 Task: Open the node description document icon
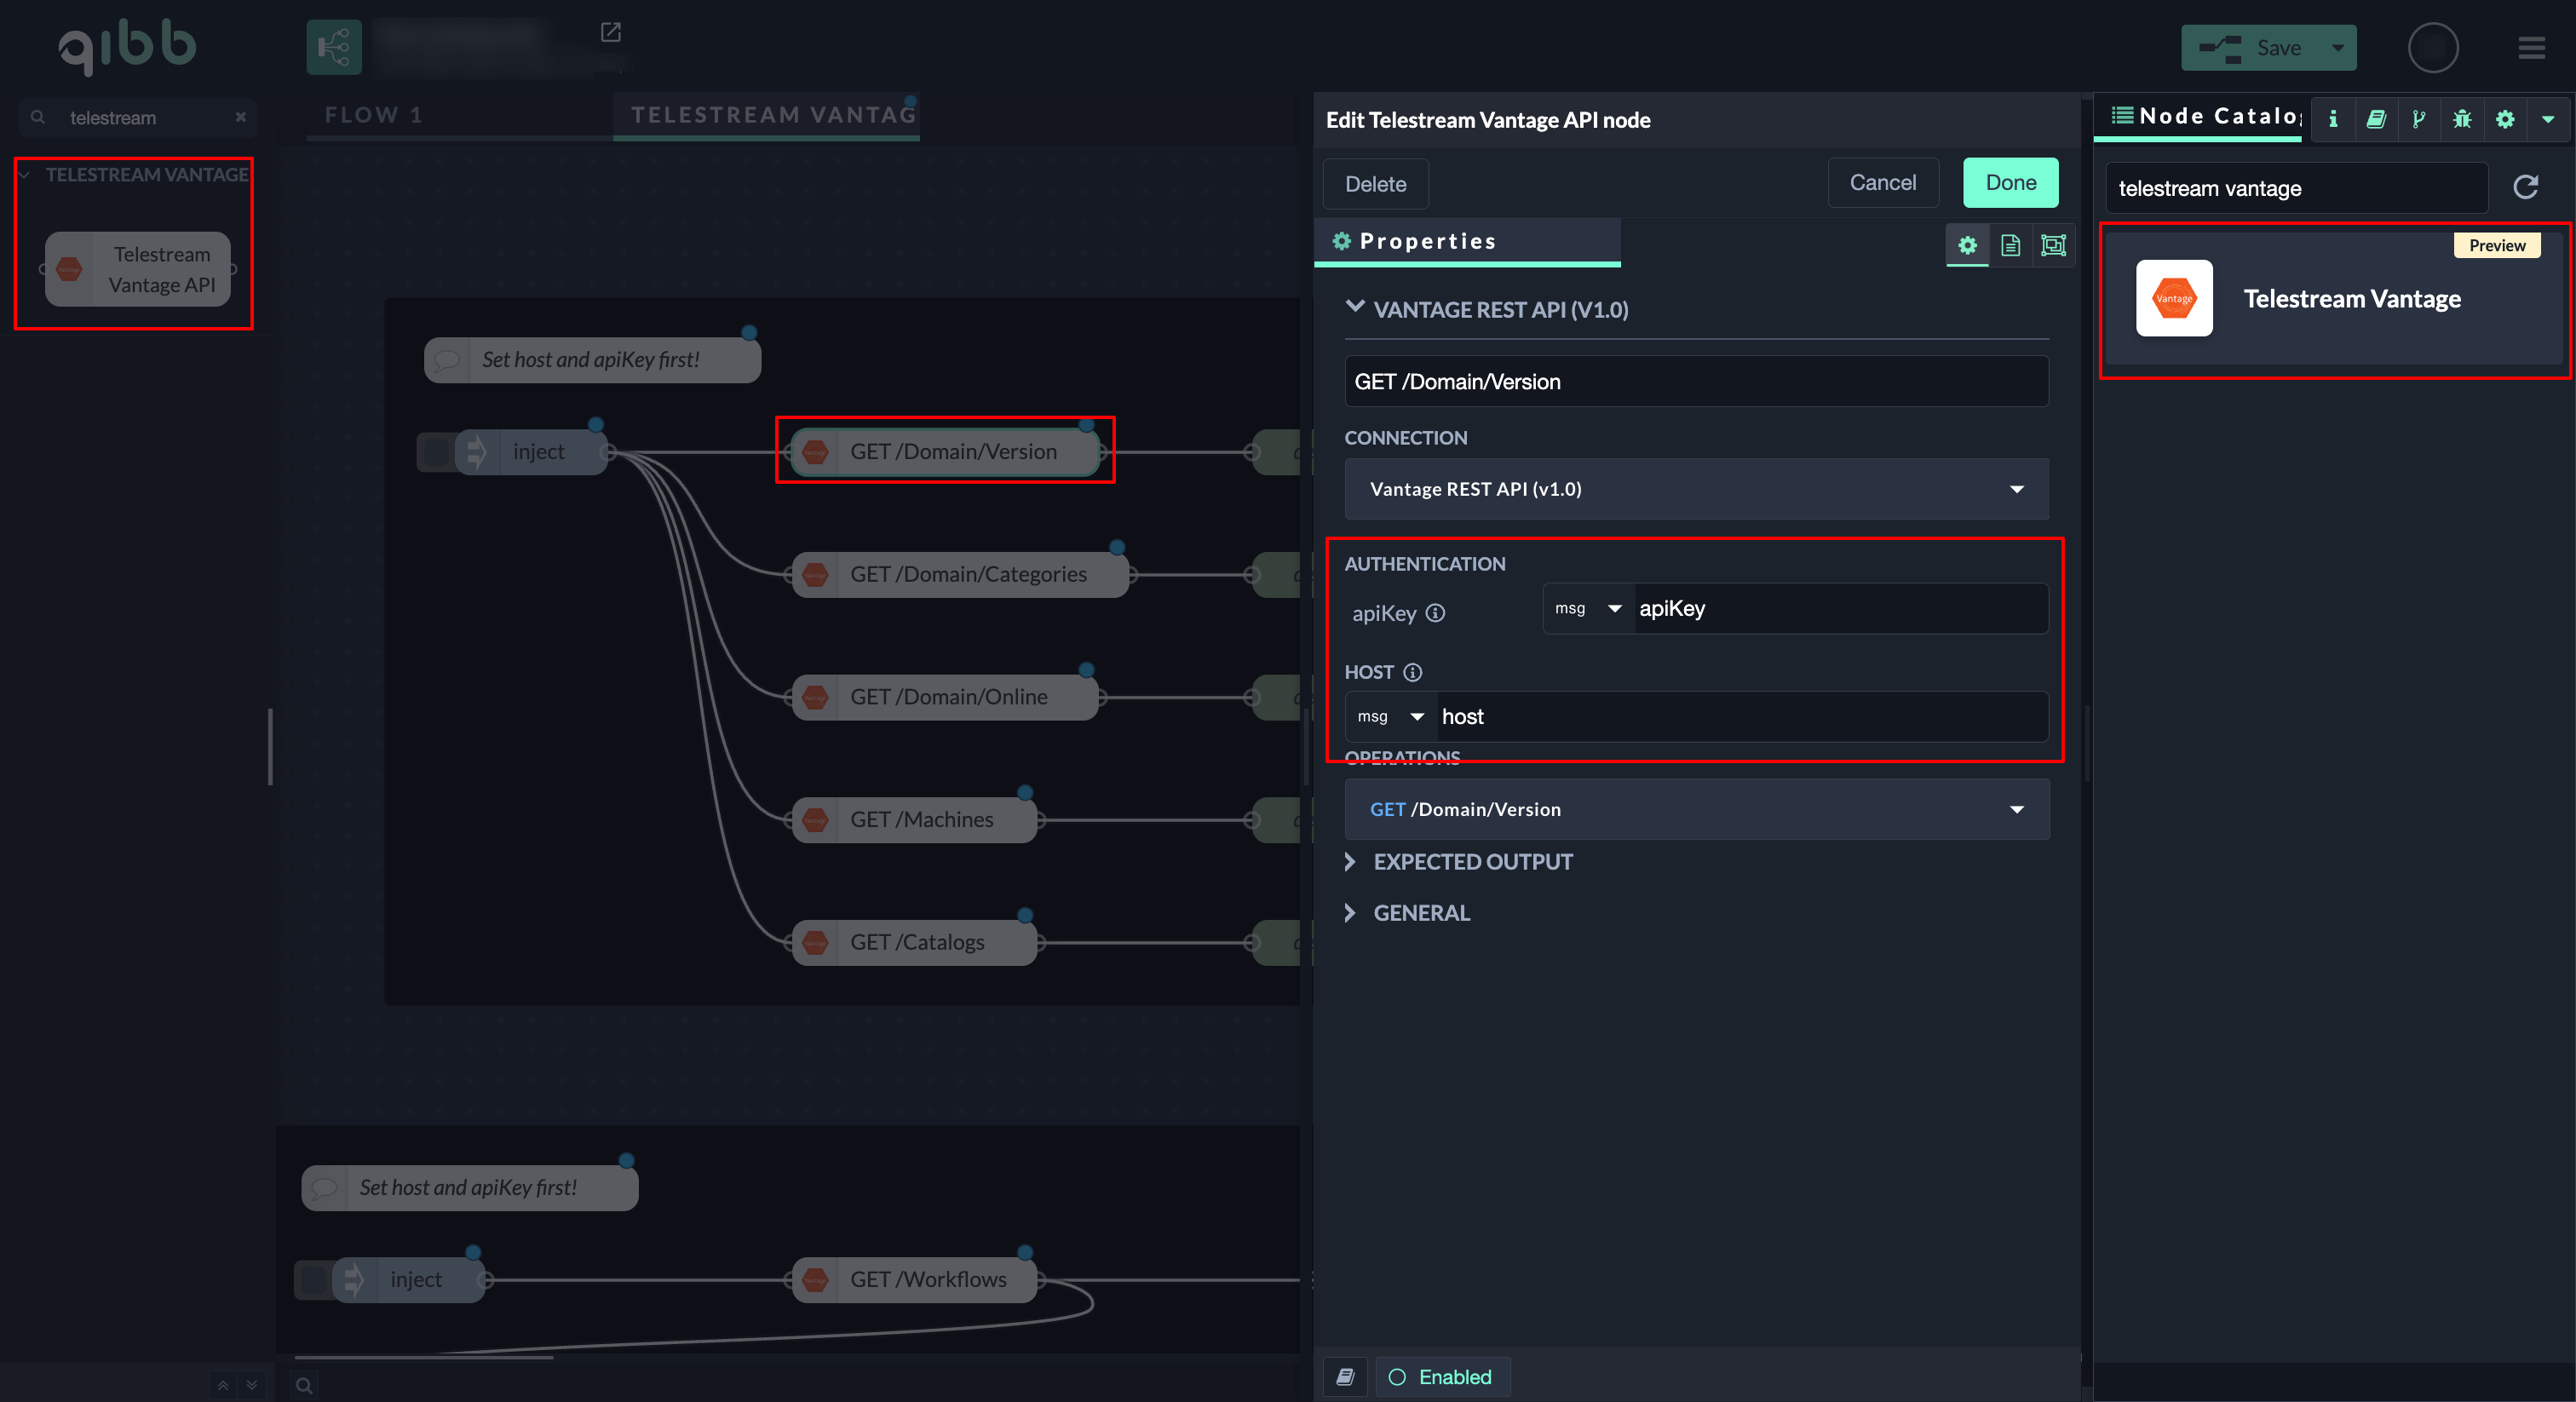tap(2010, 245)
